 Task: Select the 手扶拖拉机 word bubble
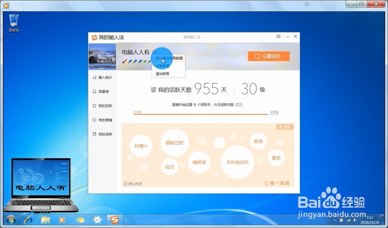point(237,162)
